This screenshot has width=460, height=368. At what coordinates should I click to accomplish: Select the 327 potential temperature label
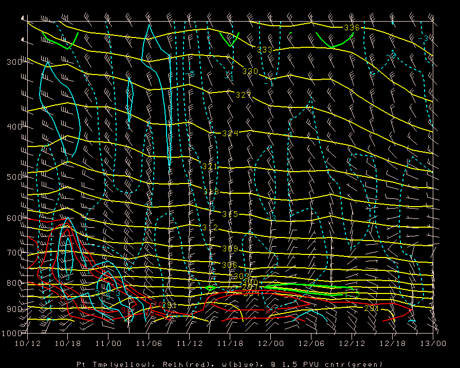click(x=243, y=95)
